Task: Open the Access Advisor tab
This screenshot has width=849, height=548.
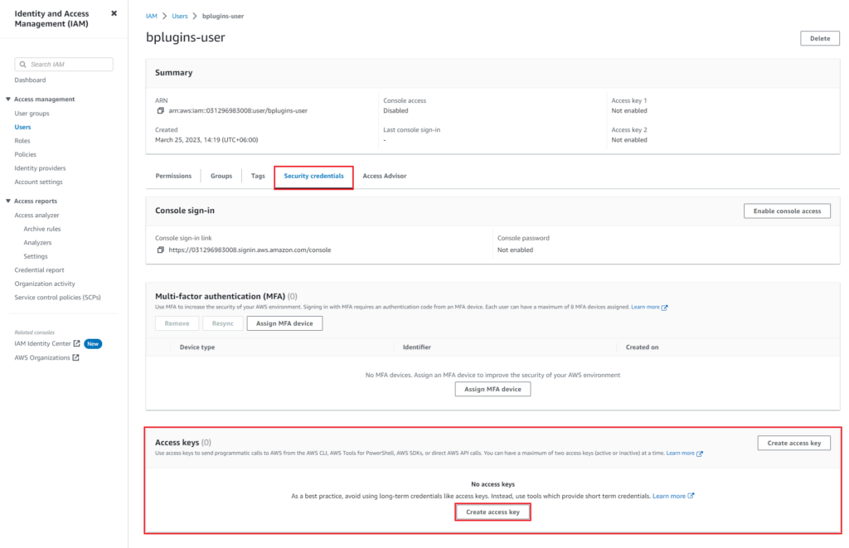Action: [384, 176]
